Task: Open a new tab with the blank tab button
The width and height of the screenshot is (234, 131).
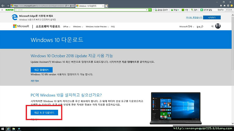Action: tap(106, 6)
